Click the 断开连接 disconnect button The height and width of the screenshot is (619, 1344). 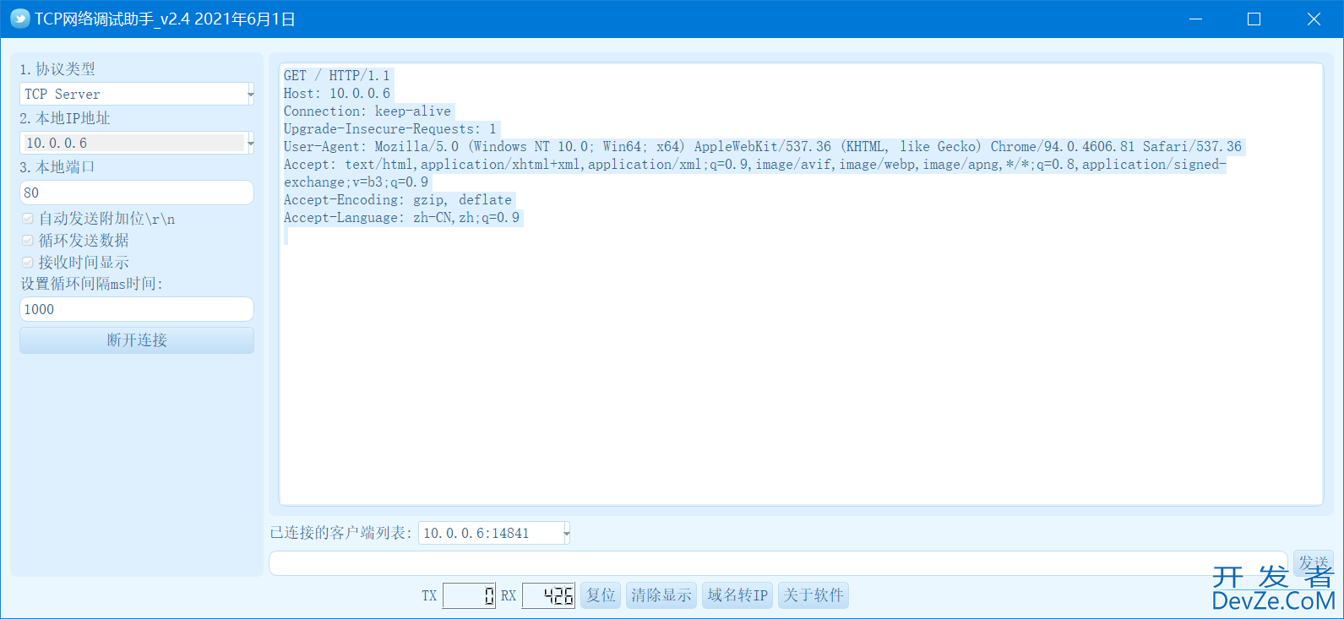coord(137,340)
